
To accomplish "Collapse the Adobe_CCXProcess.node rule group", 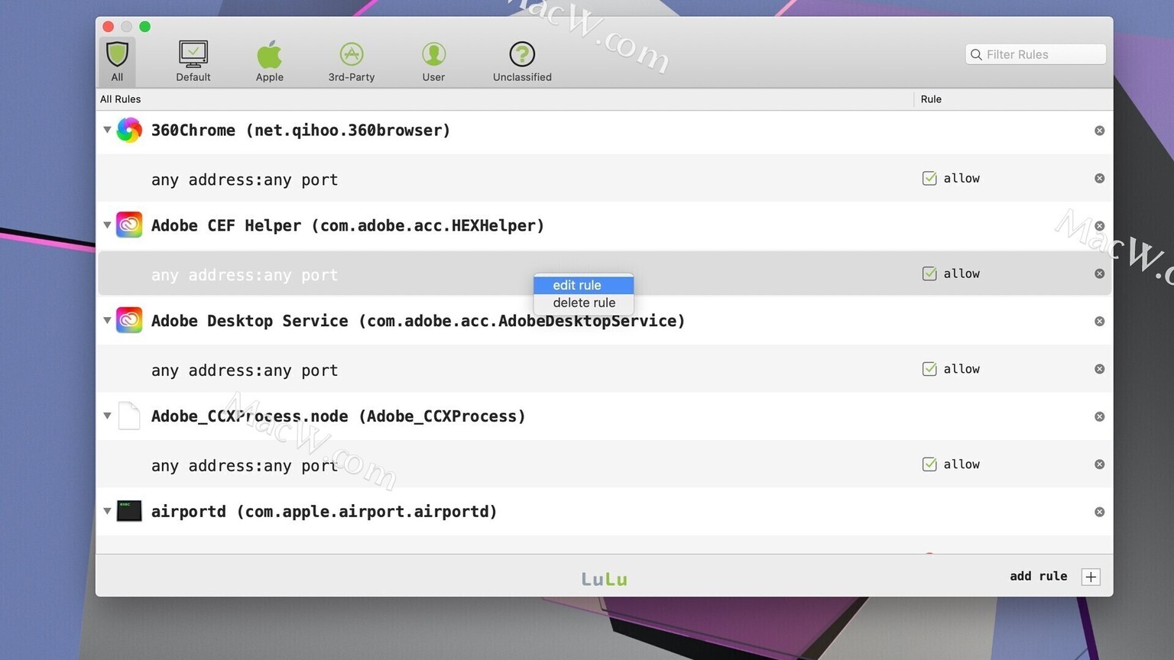I will pyautogui.click(x=107, y=416).
